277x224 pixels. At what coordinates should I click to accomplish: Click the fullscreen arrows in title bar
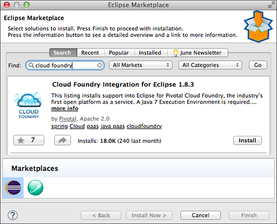point(271,5)
